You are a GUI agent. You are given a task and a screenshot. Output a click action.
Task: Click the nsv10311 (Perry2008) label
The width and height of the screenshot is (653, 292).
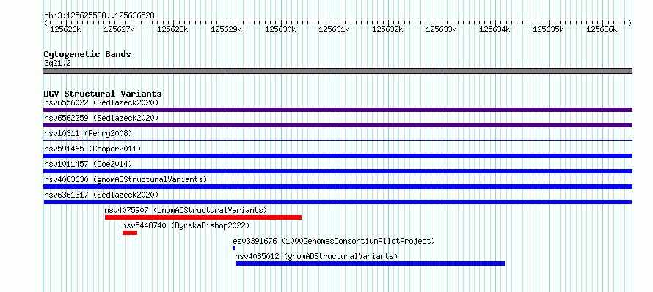[x=88, y=133]
